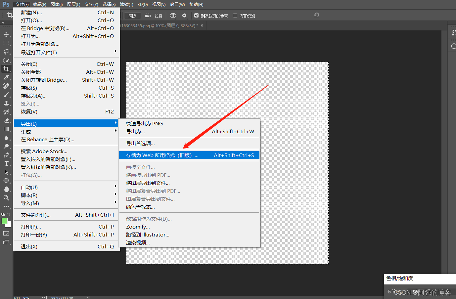Expand 脚本(R) submenu
The width and height of the screenshot is (456, 299).
coord(67,195)
